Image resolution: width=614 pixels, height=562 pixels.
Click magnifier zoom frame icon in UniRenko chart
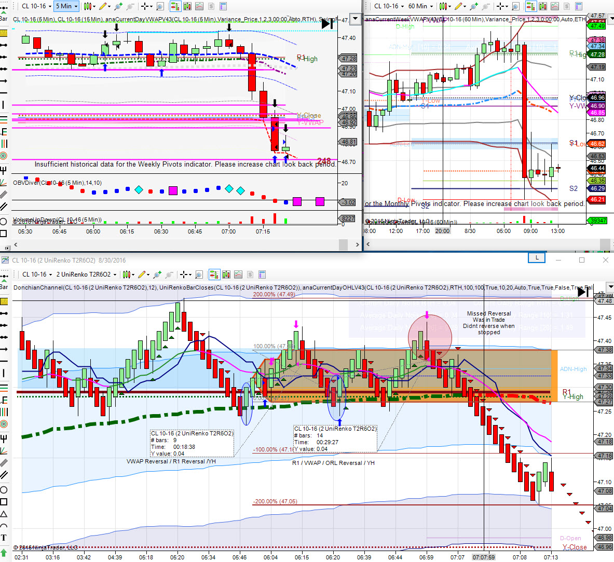click(199, 275)
